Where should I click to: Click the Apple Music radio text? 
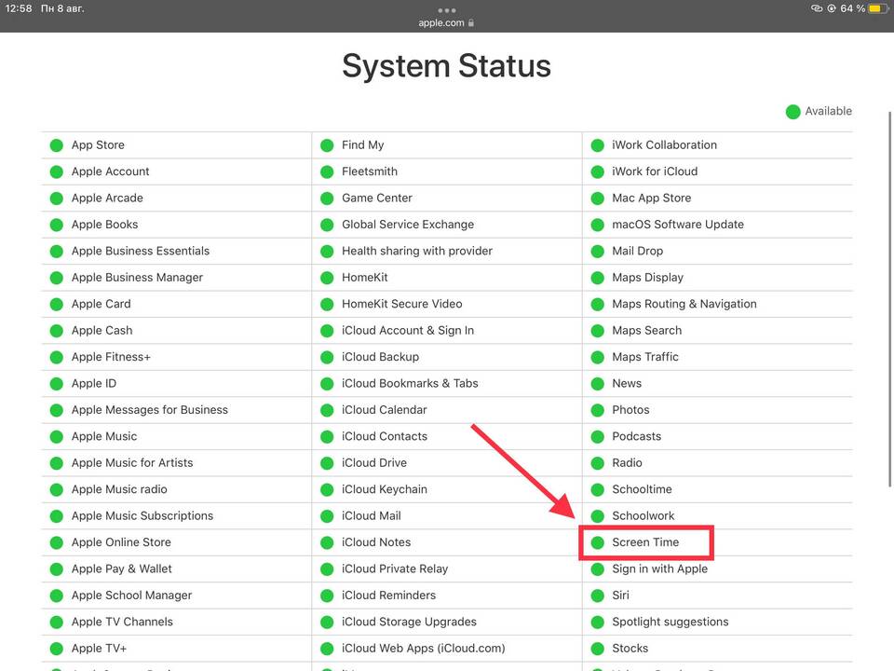[x=119, y=489]
